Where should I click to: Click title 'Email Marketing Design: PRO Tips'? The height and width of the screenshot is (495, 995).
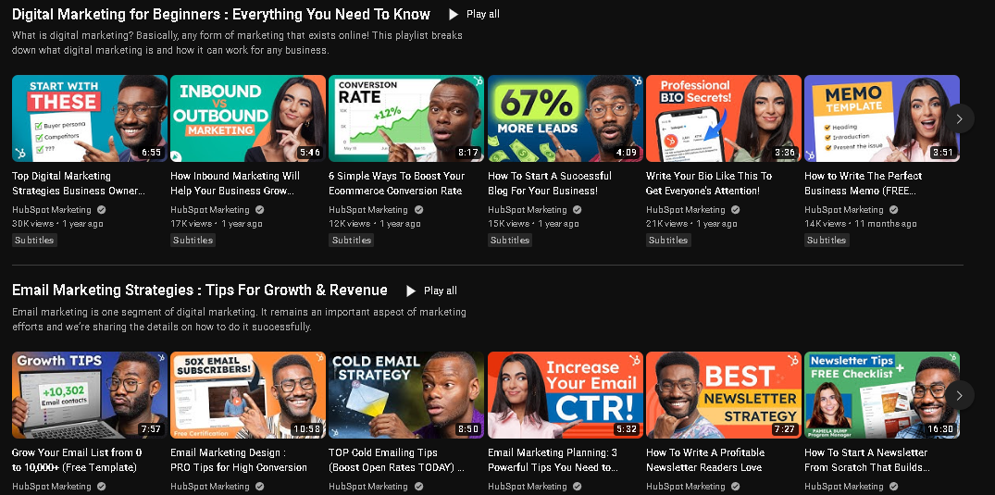[x=239, y=460]
